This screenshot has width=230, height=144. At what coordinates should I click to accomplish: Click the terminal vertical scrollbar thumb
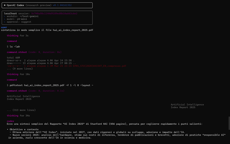229,123
